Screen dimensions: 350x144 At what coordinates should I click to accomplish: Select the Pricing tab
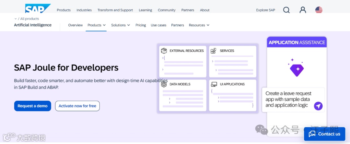pos(141,25)
